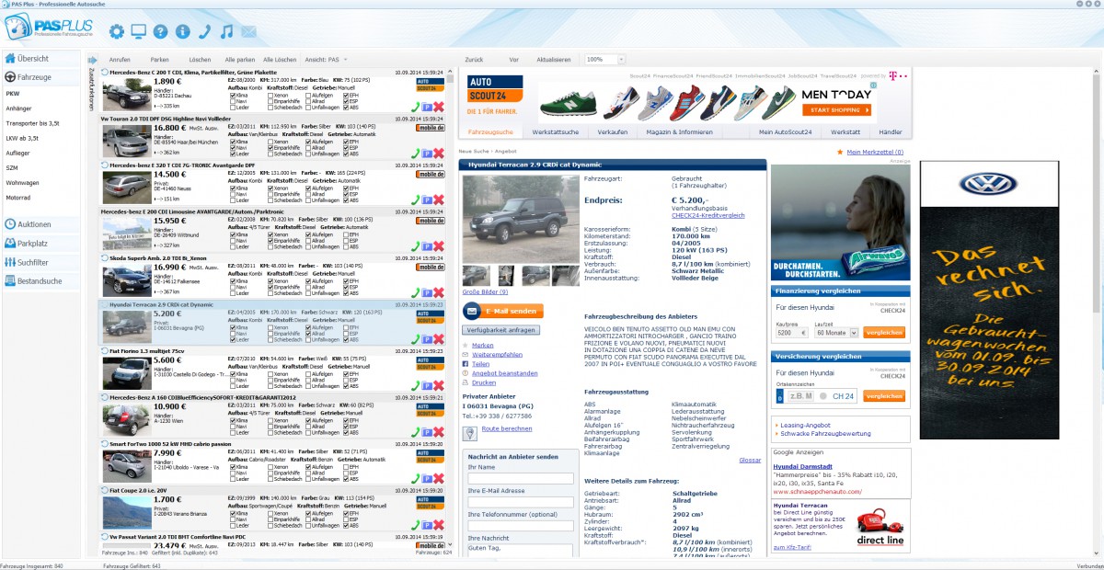Open the Fahrzeuge section in sidebar
Screen dimensions: 1104x570
pyautogui.click(x=43, y=77)
